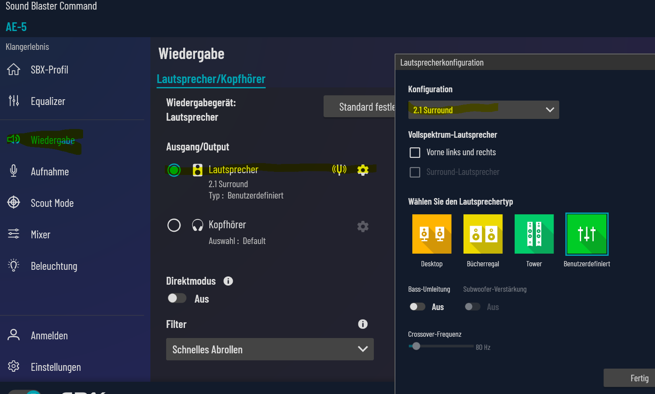655x394 pixels.
Task: Toggle Direktmodus switch
Action: 177,298
